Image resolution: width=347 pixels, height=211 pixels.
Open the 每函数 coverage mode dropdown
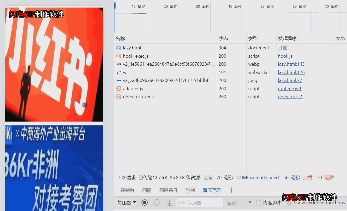click(x=127, y=202)
